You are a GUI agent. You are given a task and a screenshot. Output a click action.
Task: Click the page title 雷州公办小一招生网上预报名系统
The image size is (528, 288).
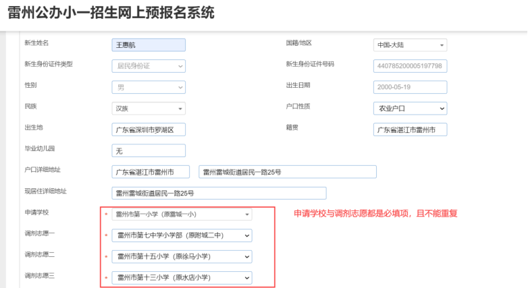point(111,13)
